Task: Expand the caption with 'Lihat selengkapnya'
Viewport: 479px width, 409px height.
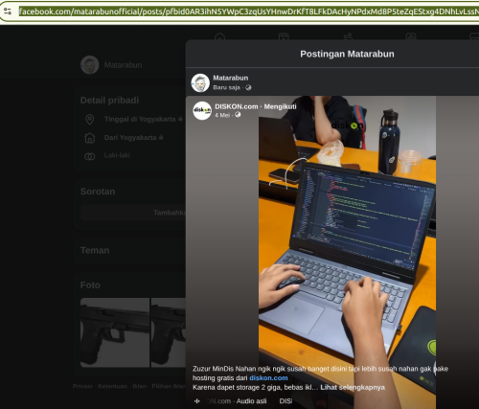Action: point(353,387)
